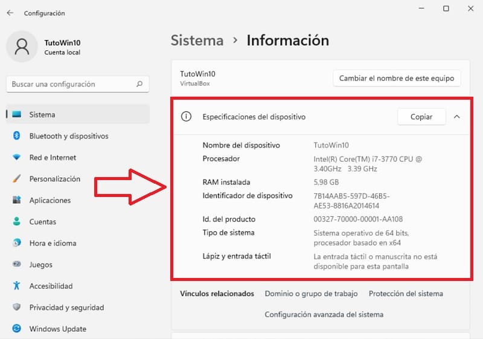Image resolution: width=483 pixels, height=339 pixels.
Task: Click the Bluetooth icon in sidebar
Action: pyautogui.click(x=17, y=135)
